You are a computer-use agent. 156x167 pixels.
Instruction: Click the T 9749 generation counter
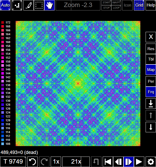click(13, 162)
